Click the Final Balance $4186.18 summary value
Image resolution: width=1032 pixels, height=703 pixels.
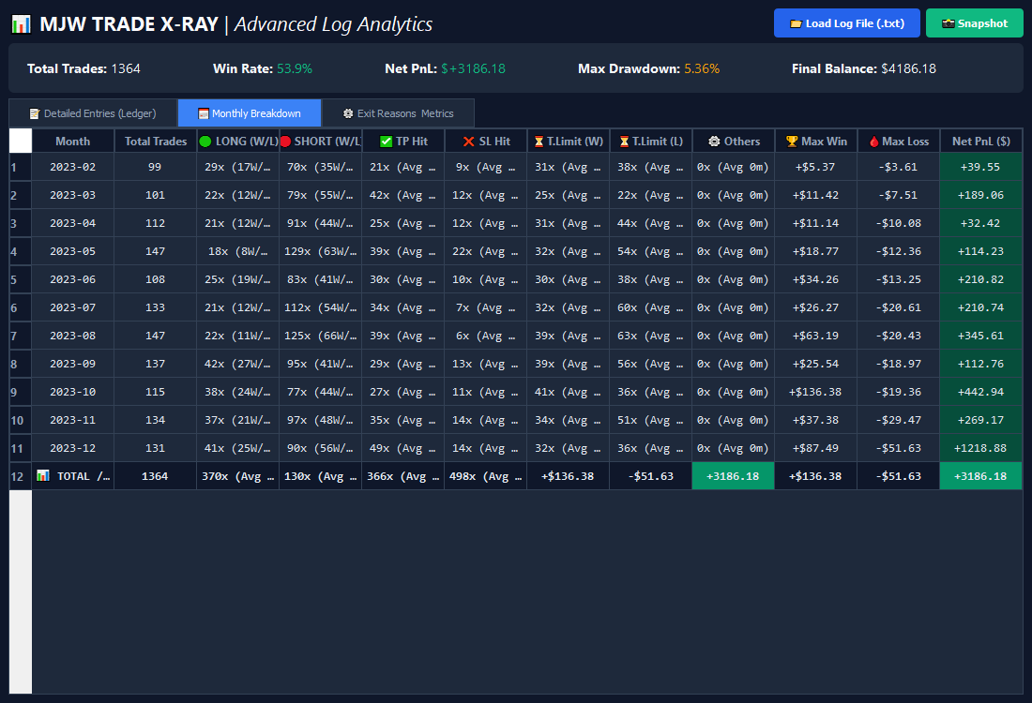908,69
